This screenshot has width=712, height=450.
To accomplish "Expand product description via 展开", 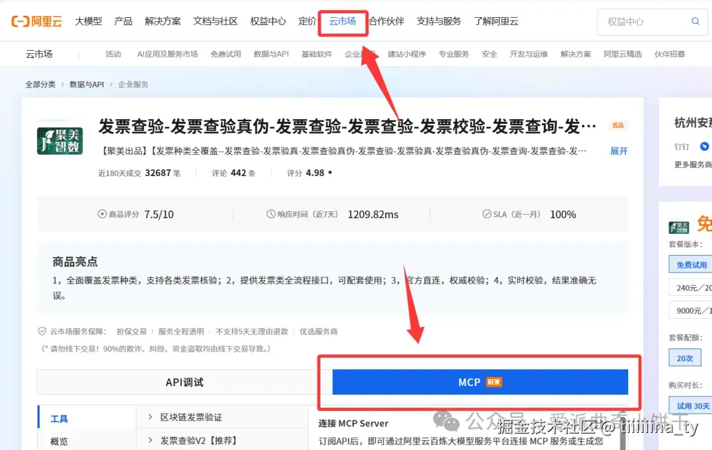I will coord(618,151).
